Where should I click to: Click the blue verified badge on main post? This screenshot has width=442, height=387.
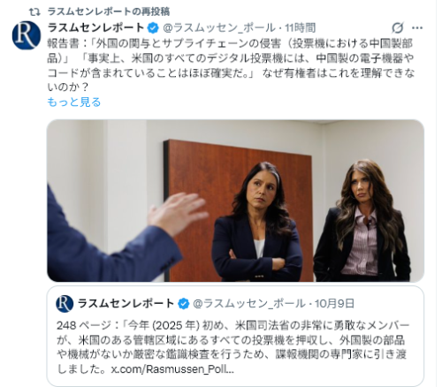pyautogui.click(x=153, y=28)
